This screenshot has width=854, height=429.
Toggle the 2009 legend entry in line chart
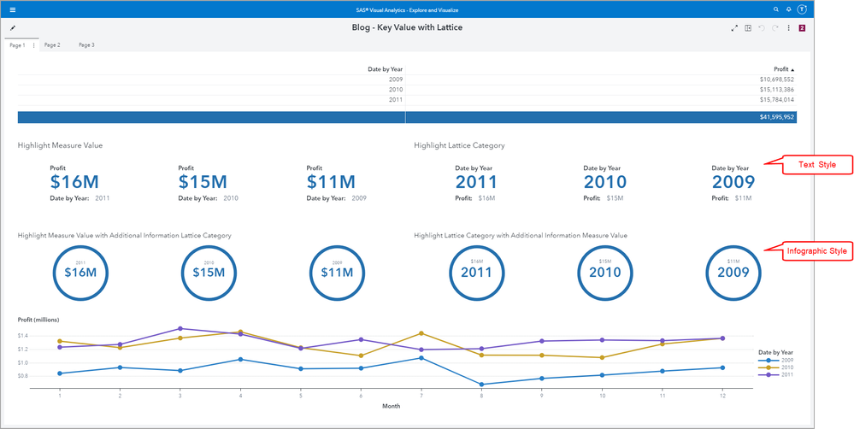tap(772, 361)
